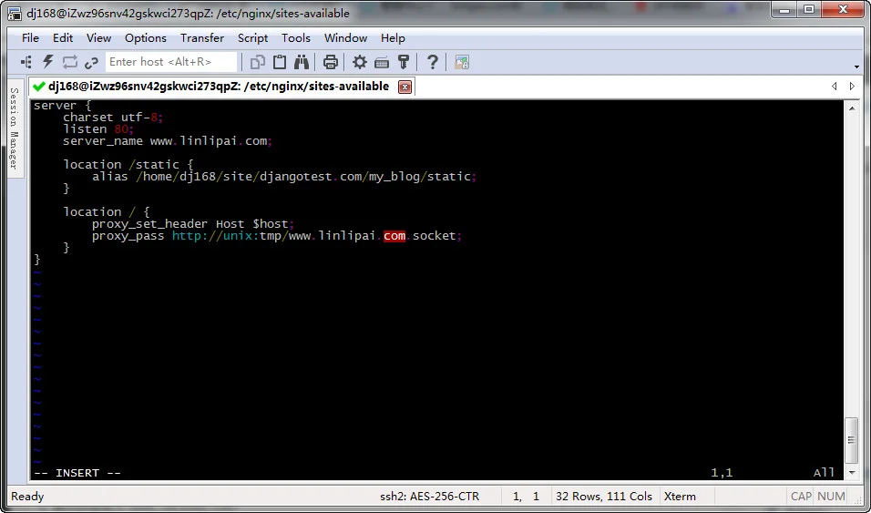Open Session Options gear icon
Viewport: 871px width, 513px height.
pyautogui.click(x=360, y=62)
